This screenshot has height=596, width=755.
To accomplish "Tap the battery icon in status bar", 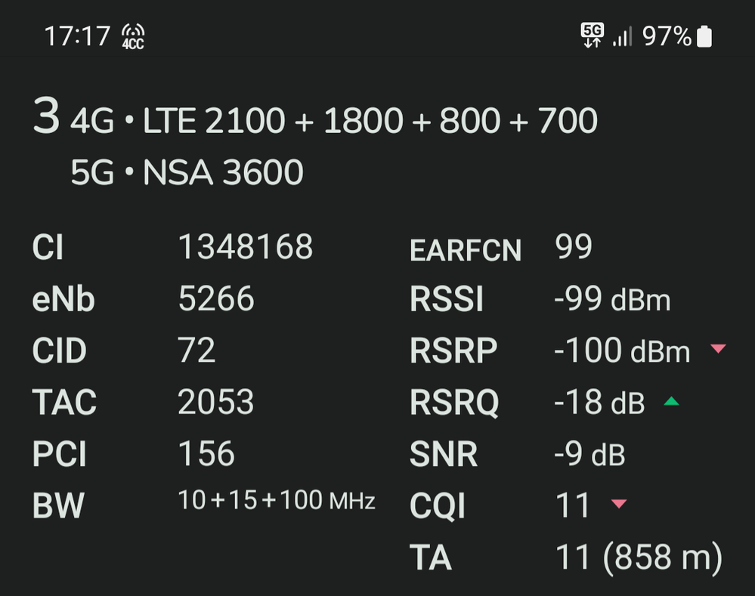I will [704, 36].
